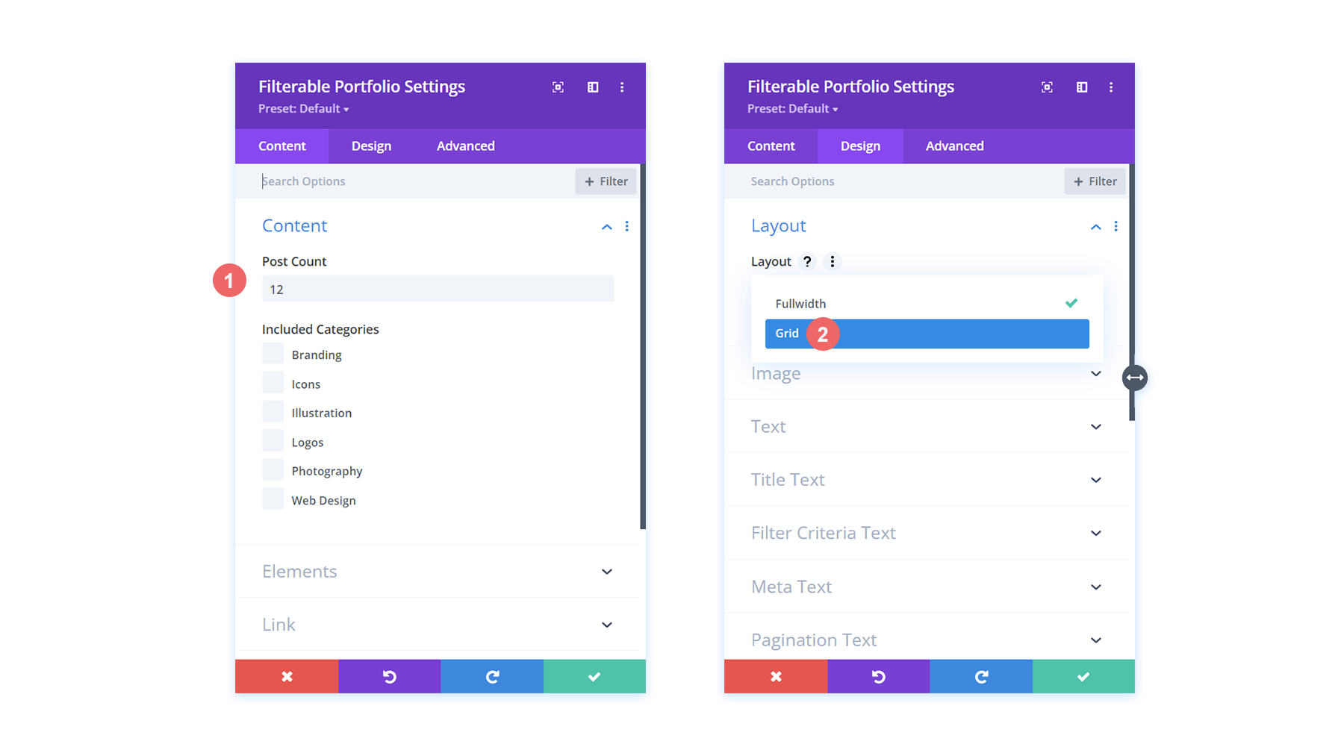Viewport: 1344px width, 756px height.
Task: Expand the settings modal to fullscreen
Action: [558, 87]
